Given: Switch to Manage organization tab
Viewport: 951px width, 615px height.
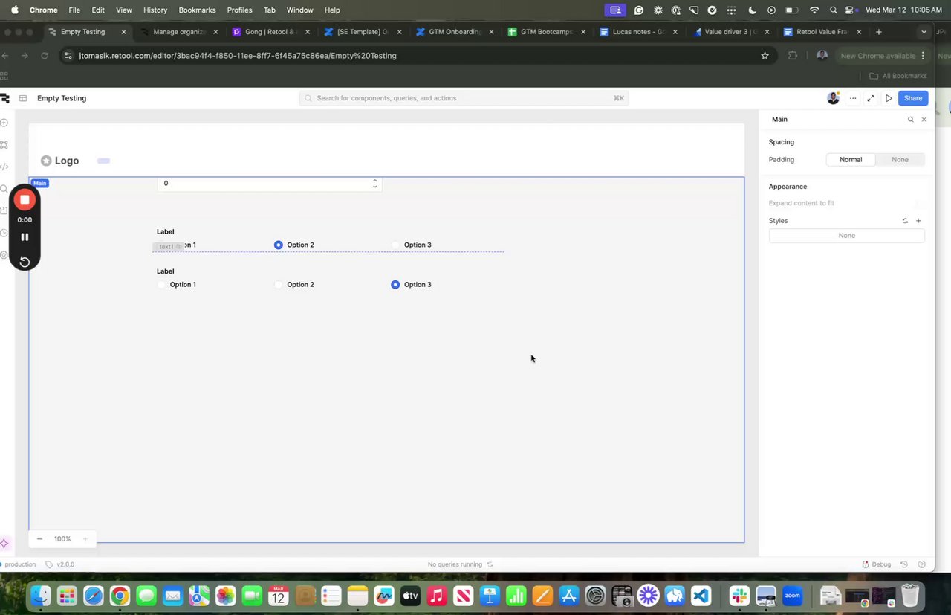Looking at the screenshot, I should pyautogui.click(x=178, y=32).
